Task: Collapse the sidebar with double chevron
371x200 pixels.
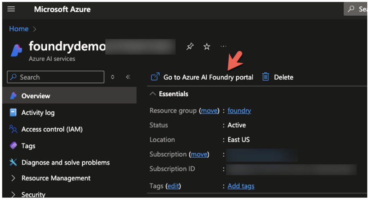Action: [128, 77]
